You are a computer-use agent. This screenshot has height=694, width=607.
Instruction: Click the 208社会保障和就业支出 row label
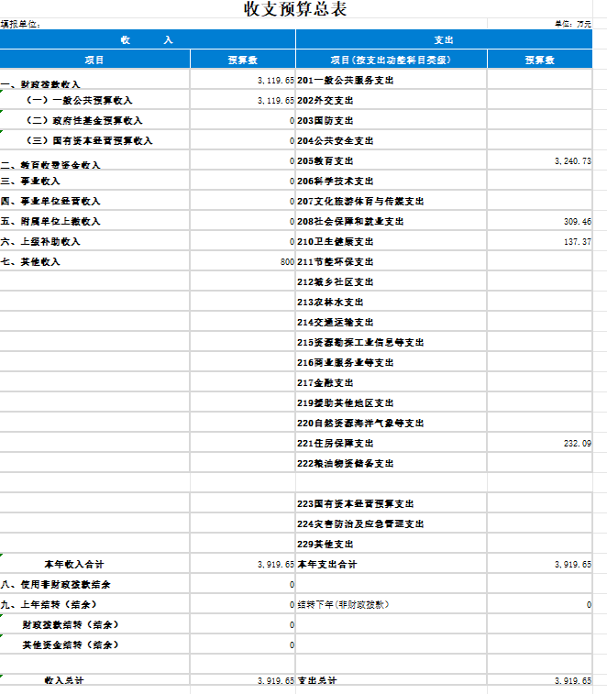(350, 222)
